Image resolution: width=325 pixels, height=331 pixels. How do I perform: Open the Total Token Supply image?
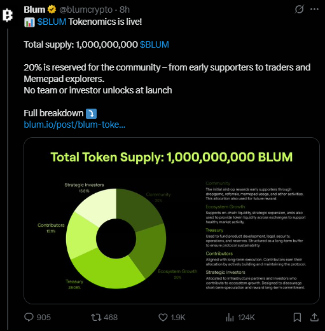point(172,220)
